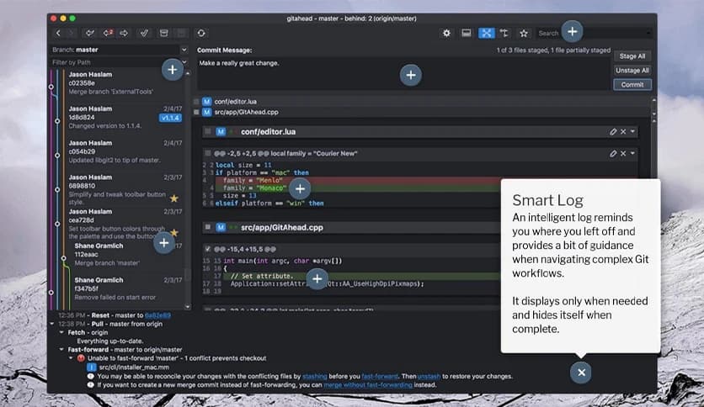Open the 6a82e89 commit link in log
Screen dimensions: 704x407
pos(157,315)
